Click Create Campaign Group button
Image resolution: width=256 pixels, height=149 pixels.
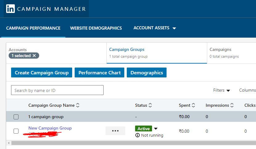42,72
